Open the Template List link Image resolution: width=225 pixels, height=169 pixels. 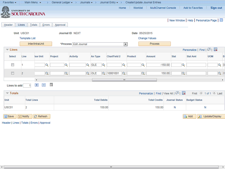click(27, 38)
